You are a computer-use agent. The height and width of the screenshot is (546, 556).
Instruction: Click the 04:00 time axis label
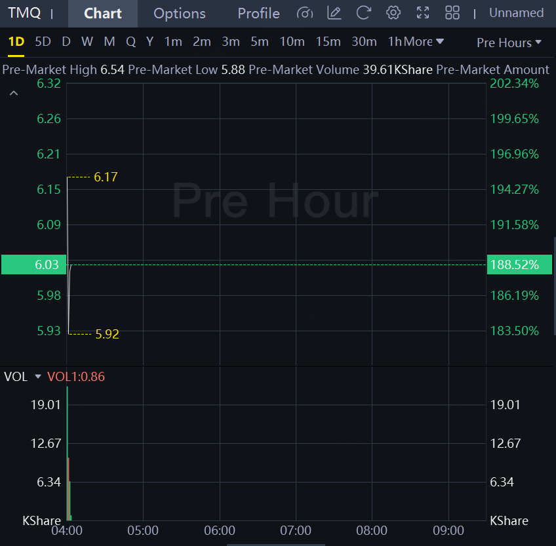[x=67, y=530]
